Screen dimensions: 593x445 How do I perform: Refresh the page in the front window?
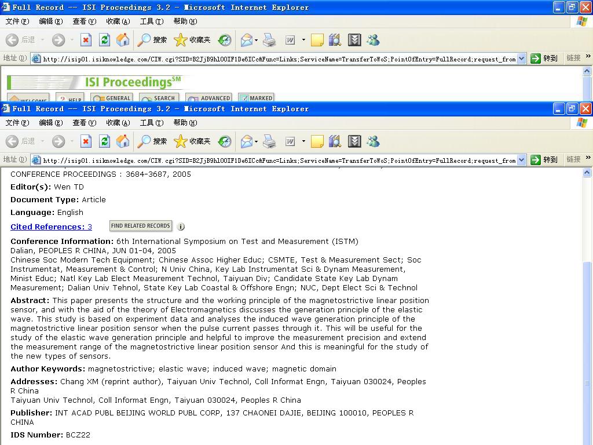[x=104, y=141]
